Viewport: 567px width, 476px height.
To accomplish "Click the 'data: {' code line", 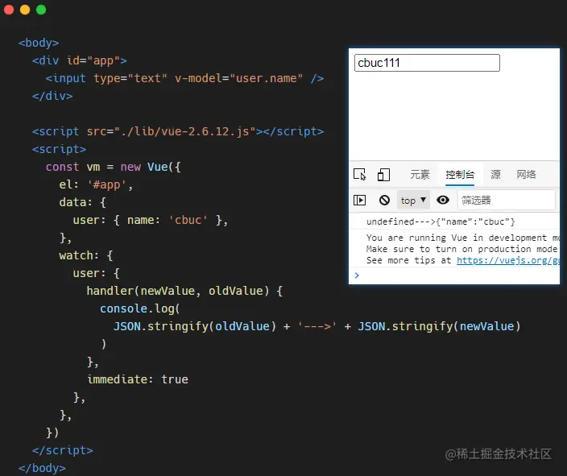I will click(x=82, y=202).
